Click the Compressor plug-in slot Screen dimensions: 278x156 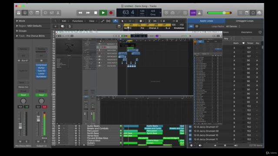tap(41, 65)
